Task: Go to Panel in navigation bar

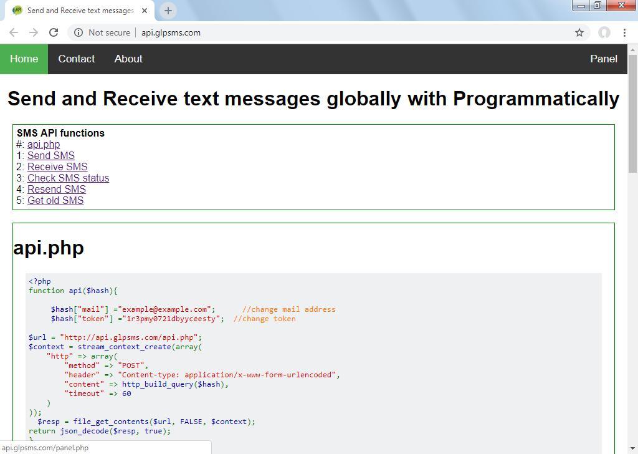Action: pyautogui.click(x=603, y=59)
